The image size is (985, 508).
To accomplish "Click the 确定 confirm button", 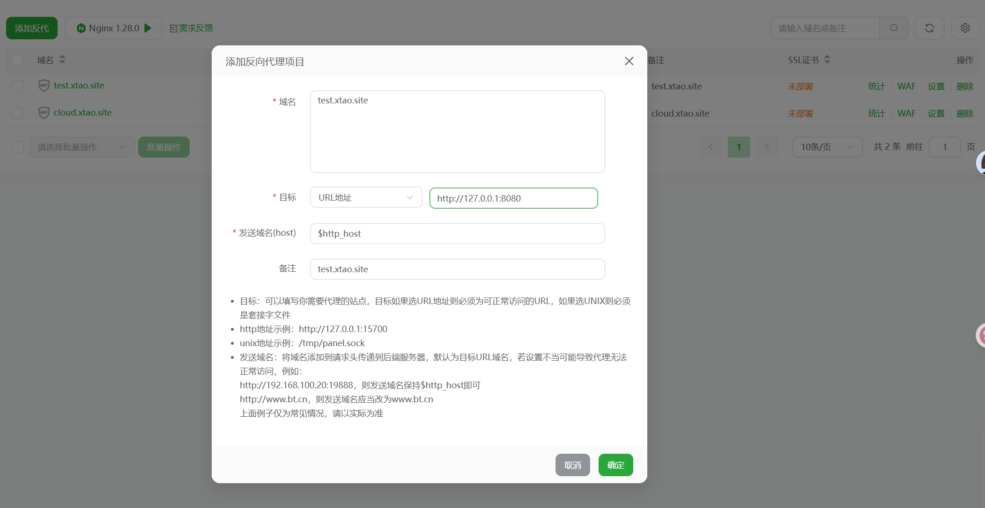I will click(x=615, y=465).
